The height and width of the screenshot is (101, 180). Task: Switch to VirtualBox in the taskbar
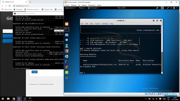tap(19, 99)
